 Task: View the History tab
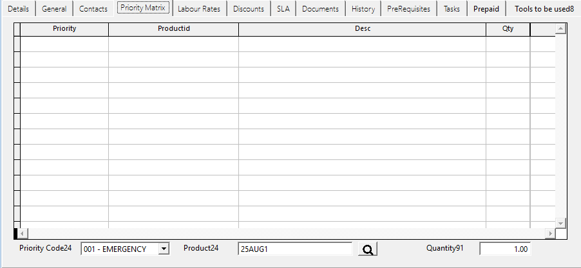click(x=363, y=9)
